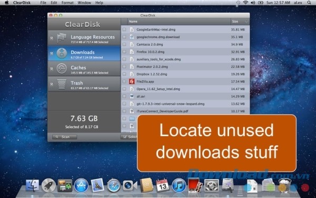Toggle the Language Resources category checkbox
The width and height of the screenshot is (316, 198).
point(52,38)
